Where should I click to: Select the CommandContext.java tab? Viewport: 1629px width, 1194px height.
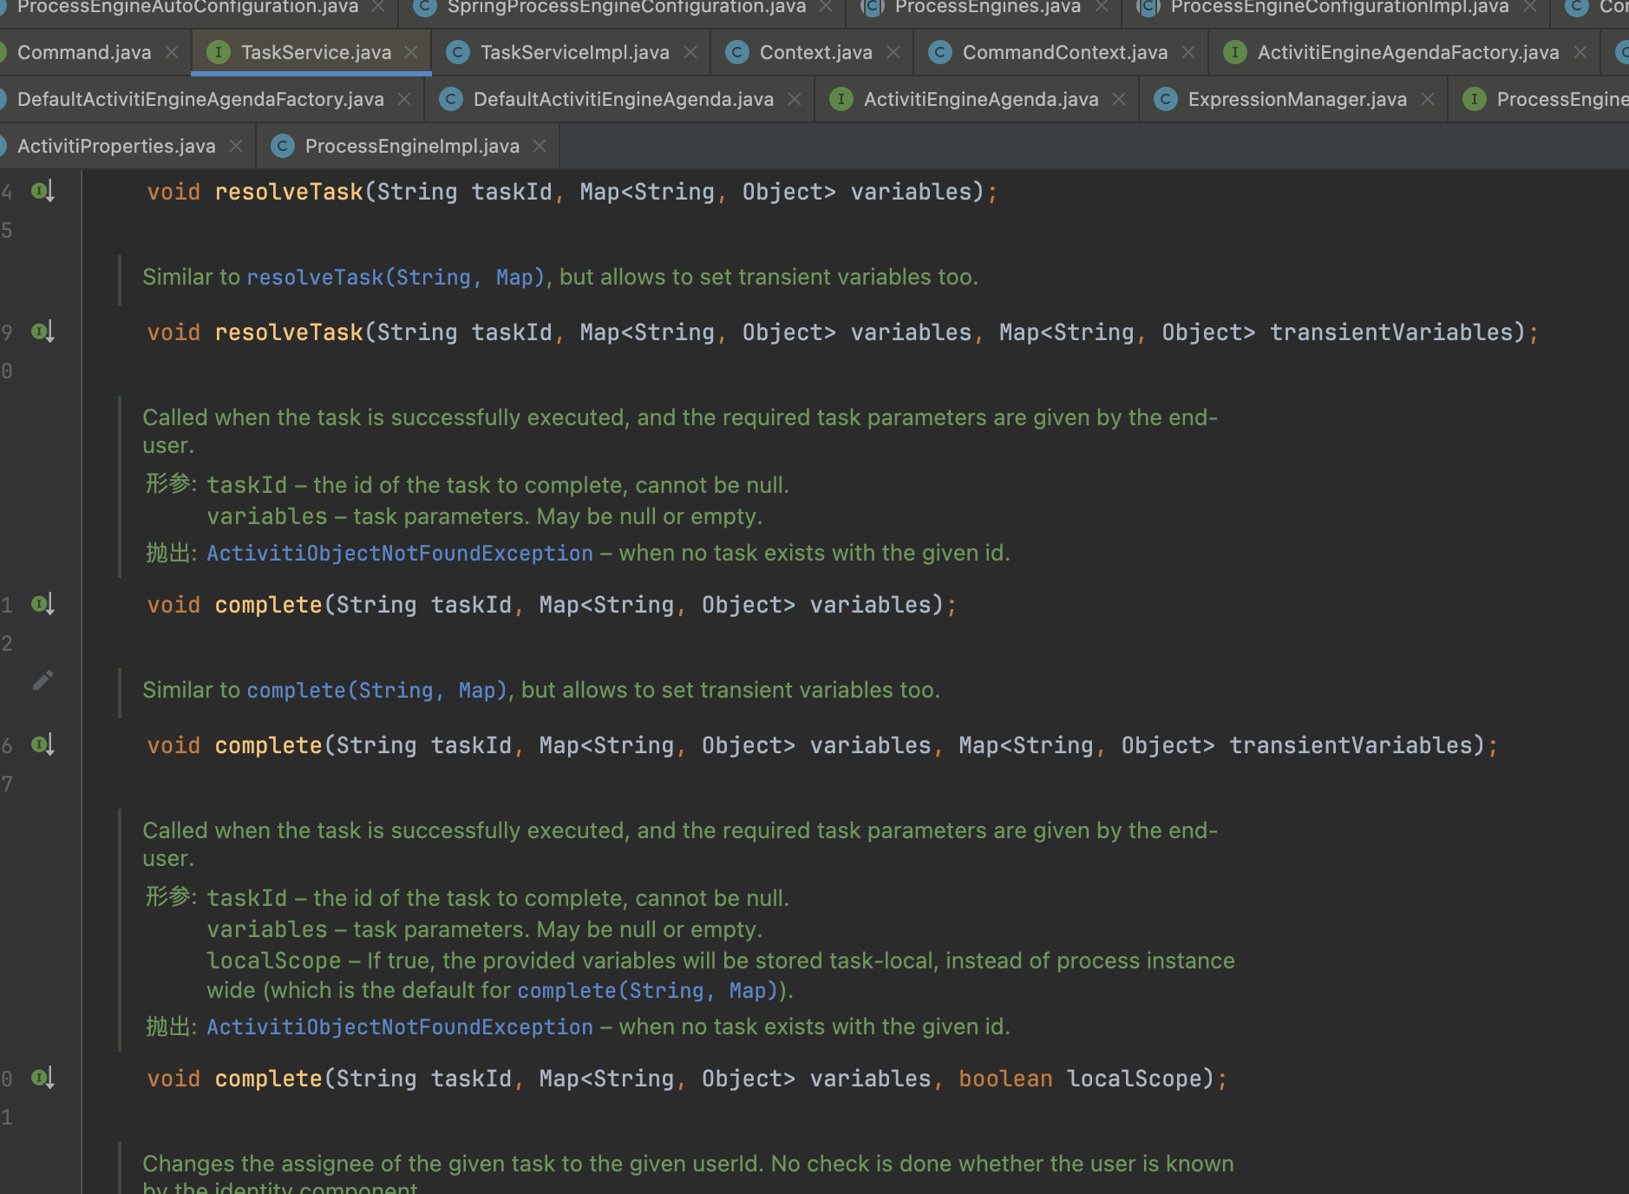(1064, 53)
